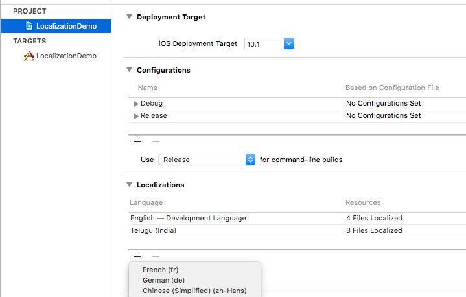The width and height of the screenshot is (466, 297).
Task: Add a new configuration with plus icon
Action: click(137, 142)
